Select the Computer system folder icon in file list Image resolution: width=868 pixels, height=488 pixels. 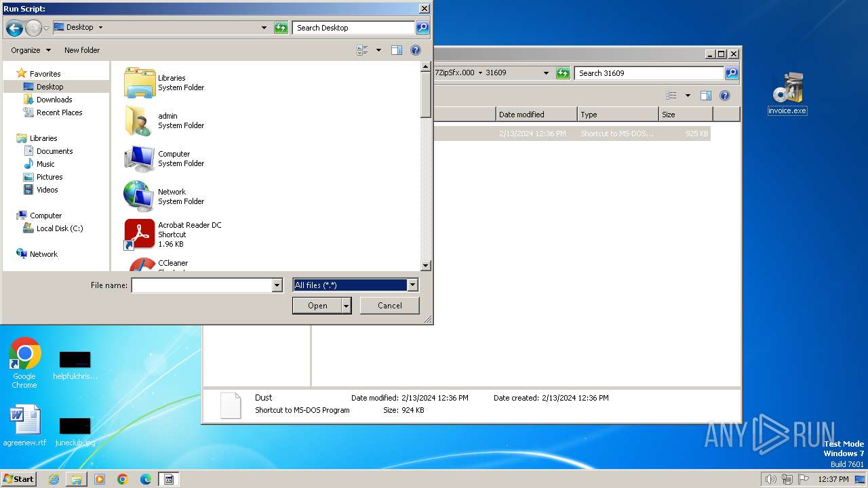[140, 159]
